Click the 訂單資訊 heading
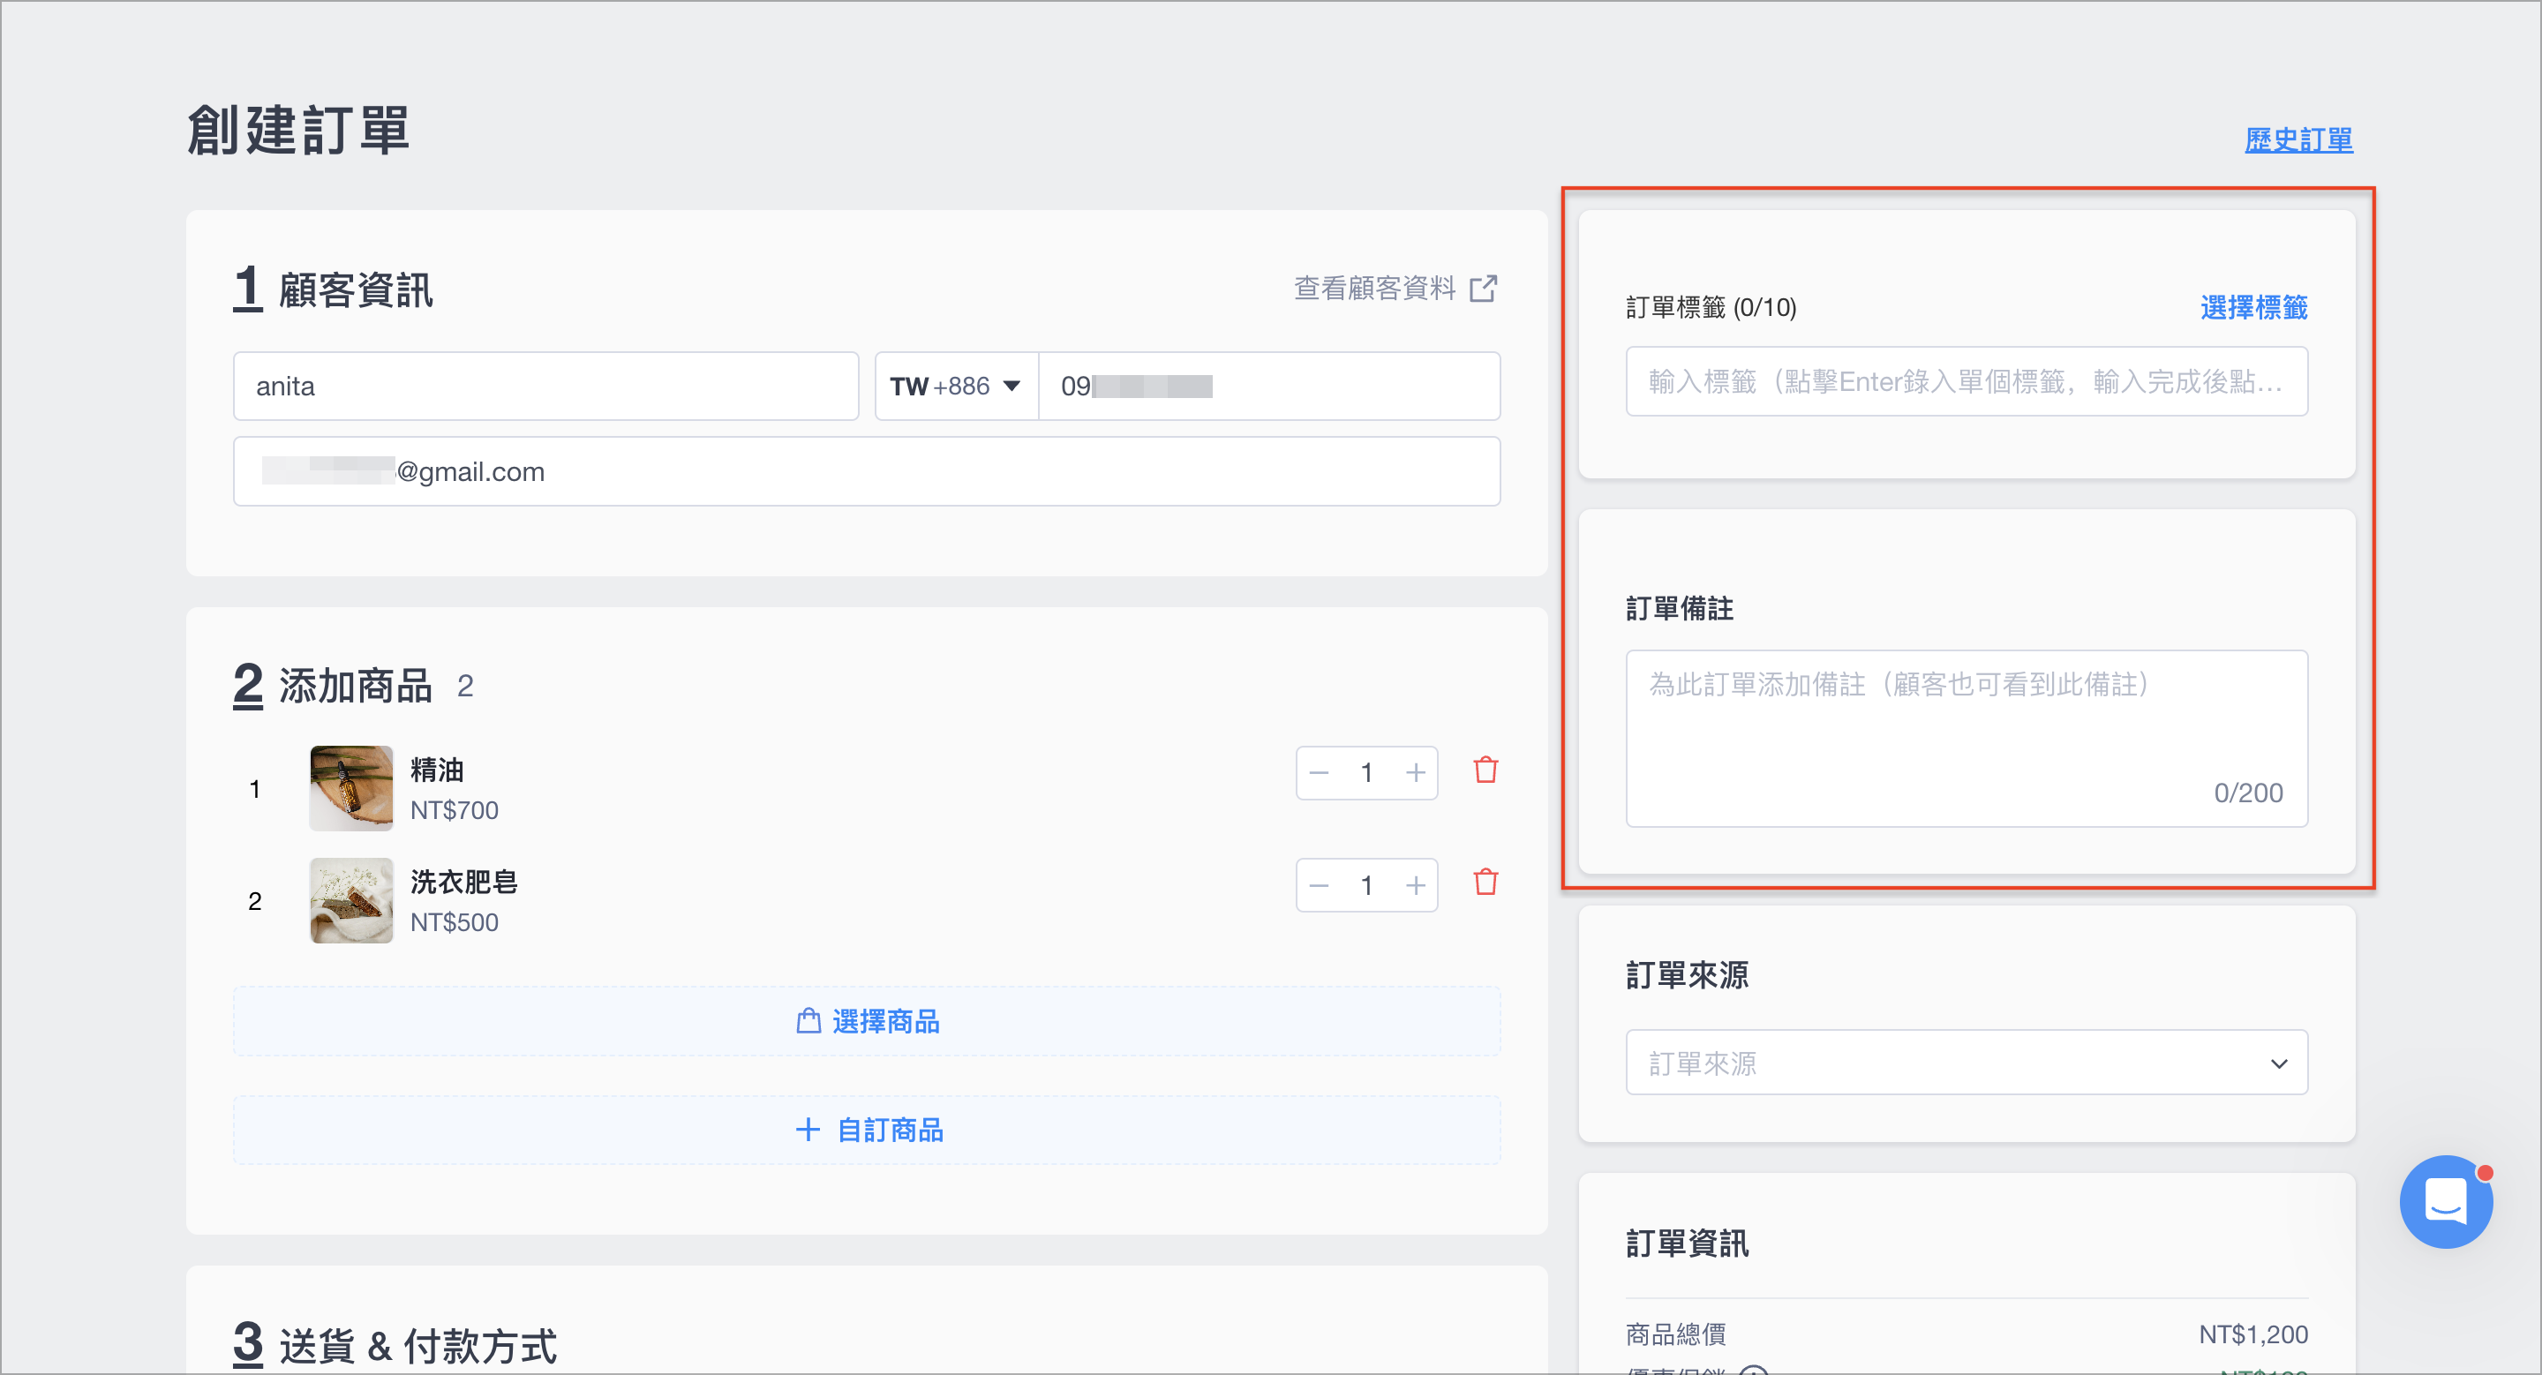Screen dimensions: 2542x1375 coord(1688,1244)
